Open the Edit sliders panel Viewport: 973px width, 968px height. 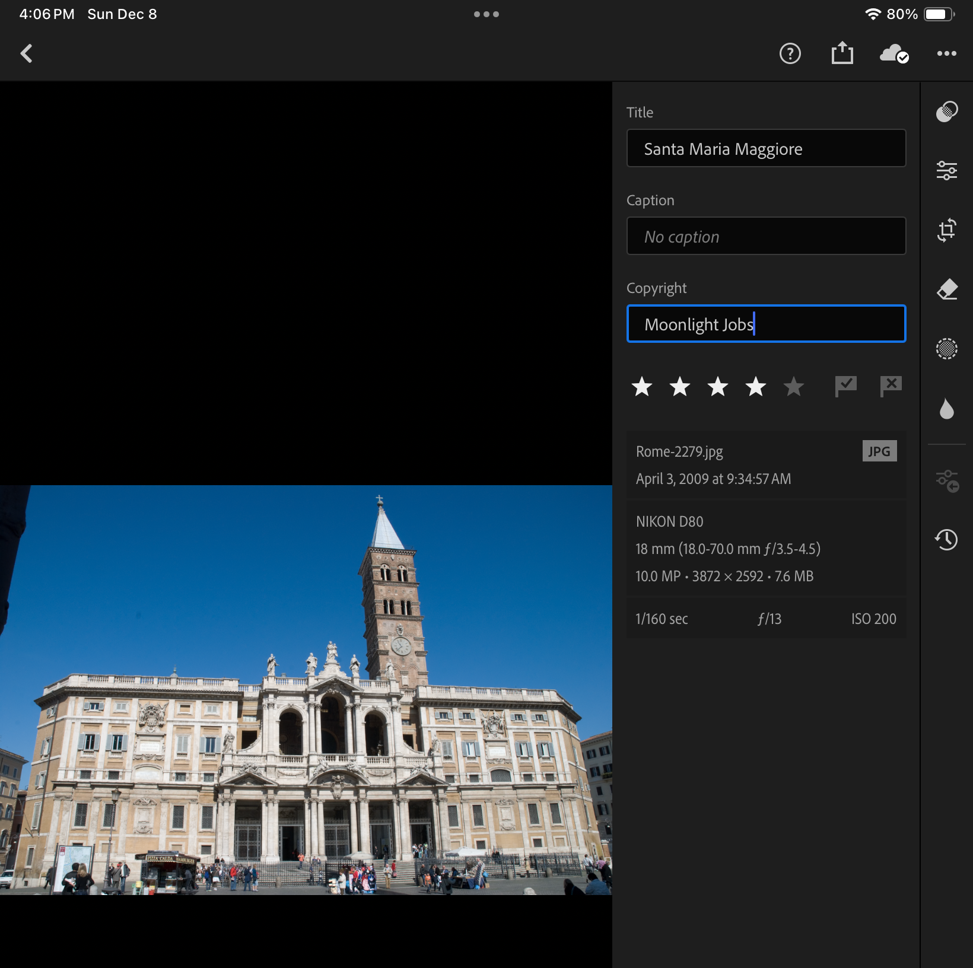click(x=946, y=171)
